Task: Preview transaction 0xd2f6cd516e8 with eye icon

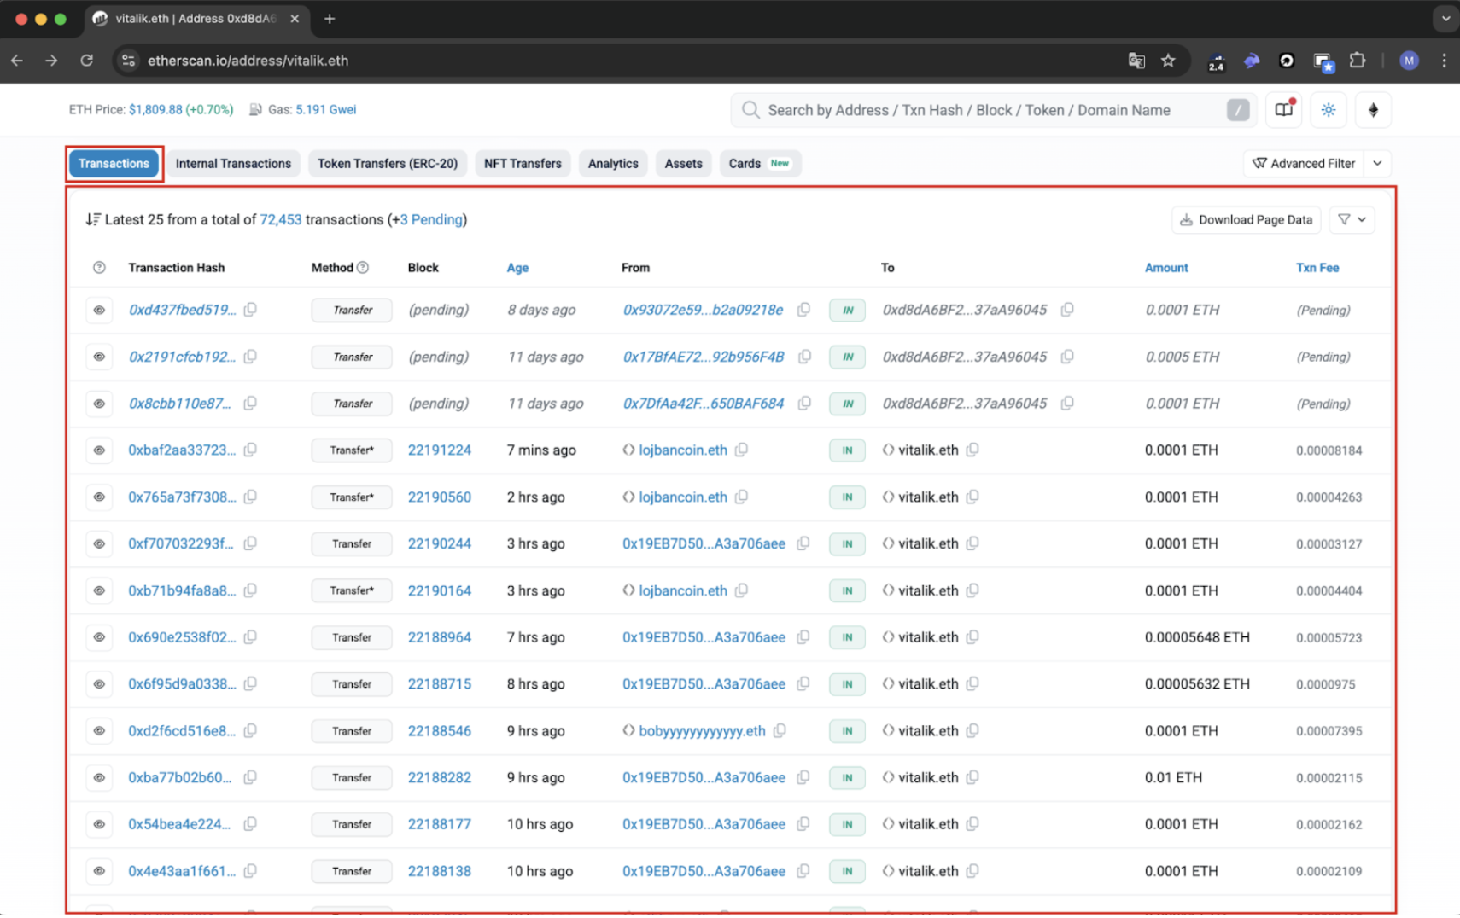Action: [99, 730]
